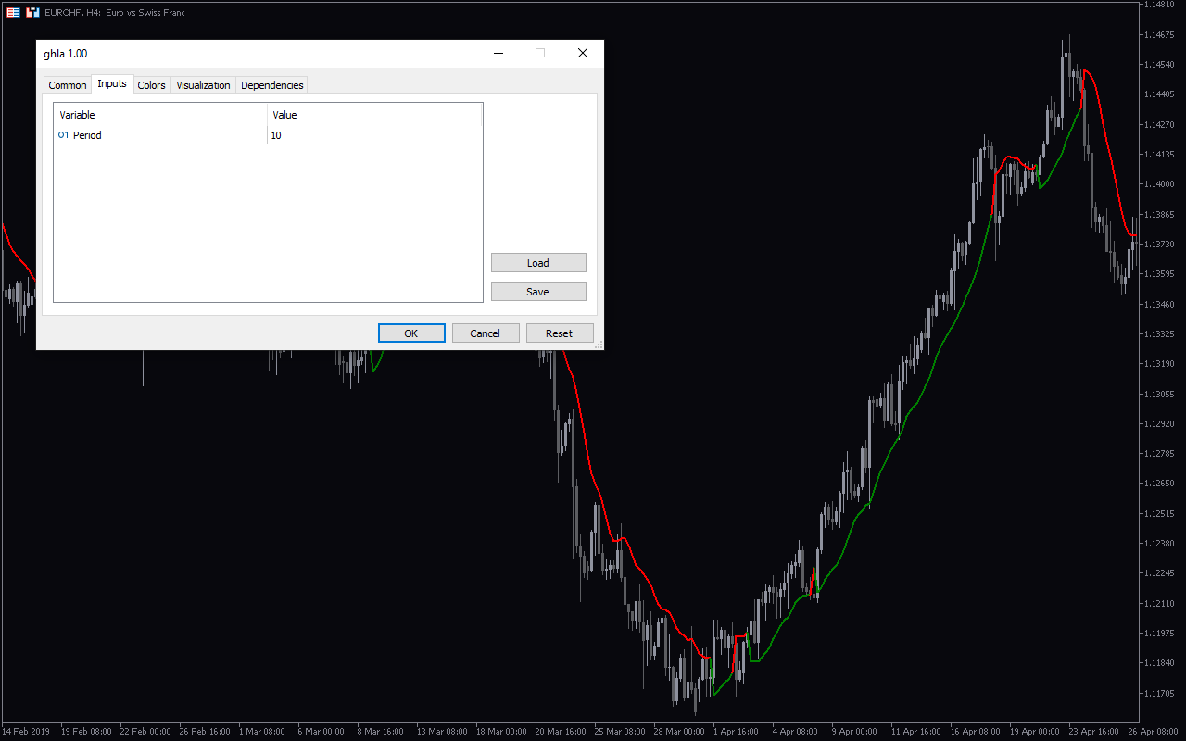This screenshot has height=741, width=1186.
Task: Click the Value column header
Action: pos(374,115)
